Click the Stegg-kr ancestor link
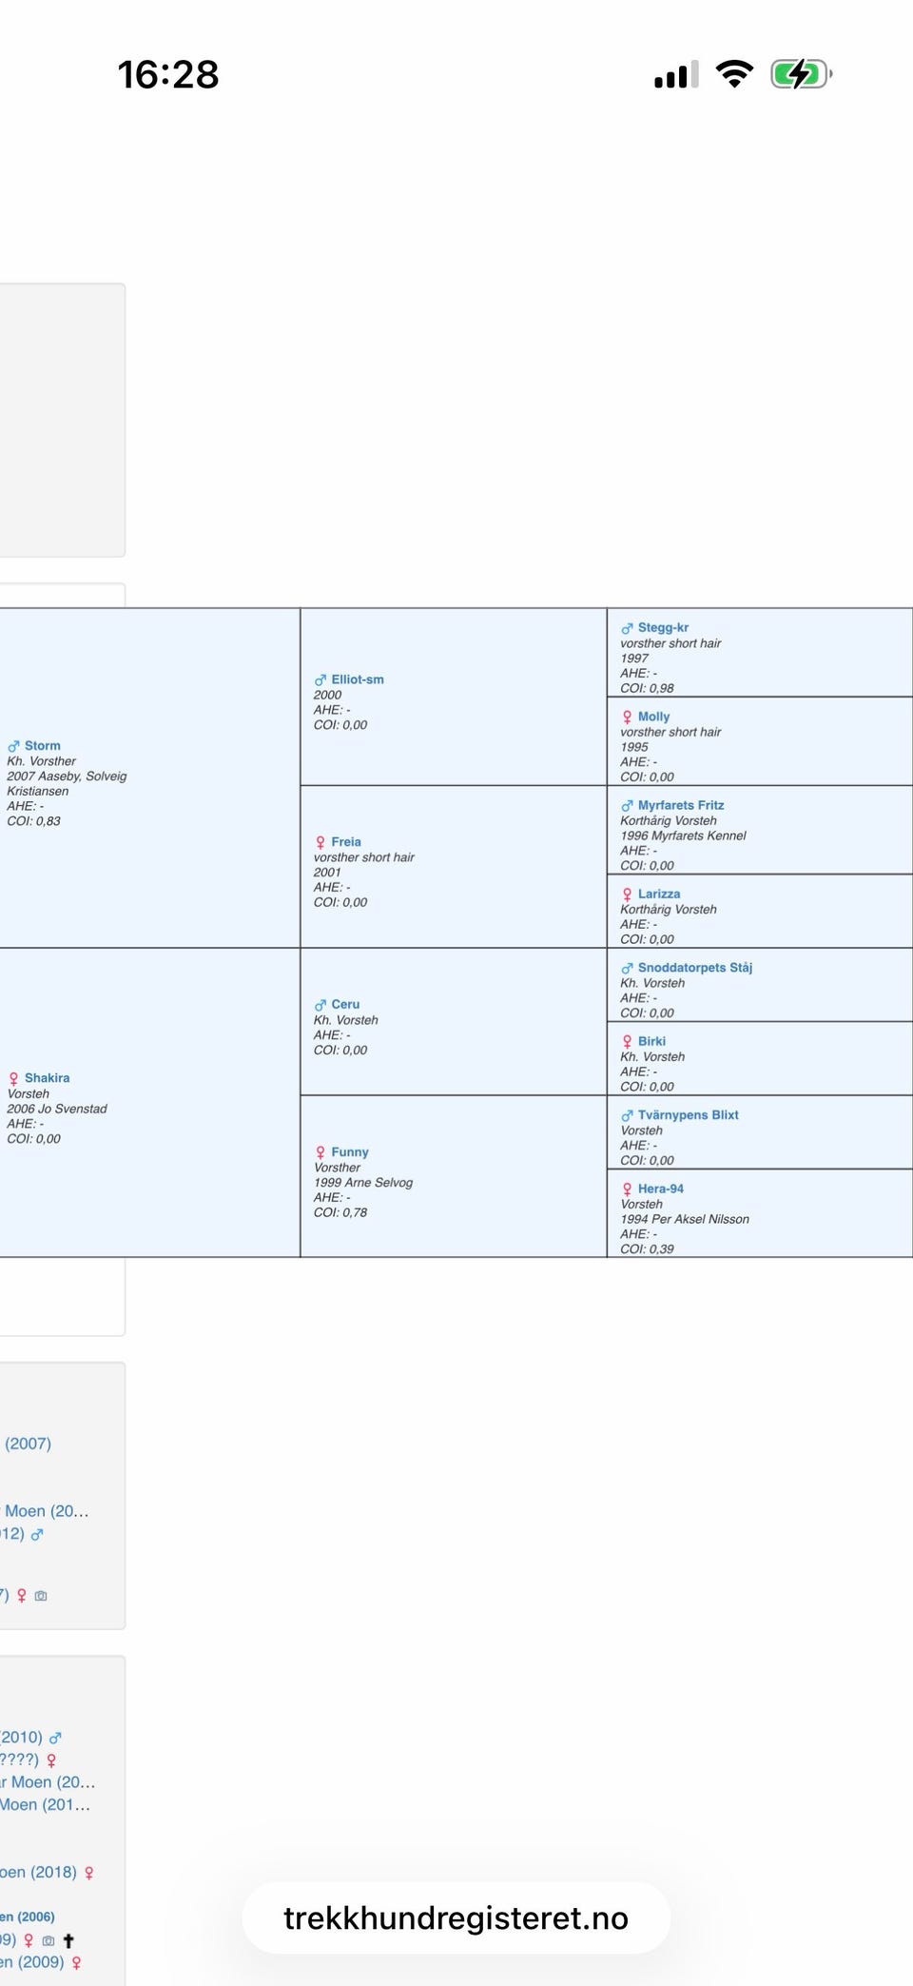 point(663,628)
